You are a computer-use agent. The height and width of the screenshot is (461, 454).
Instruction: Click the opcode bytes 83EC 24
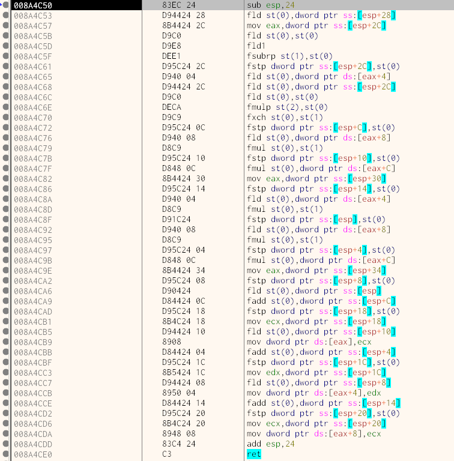pyautogui.click(x=179, y=5)
